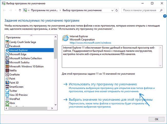Click the Netflix icon in the list
This screenshot has width=167, height=124.
(7, 71)
